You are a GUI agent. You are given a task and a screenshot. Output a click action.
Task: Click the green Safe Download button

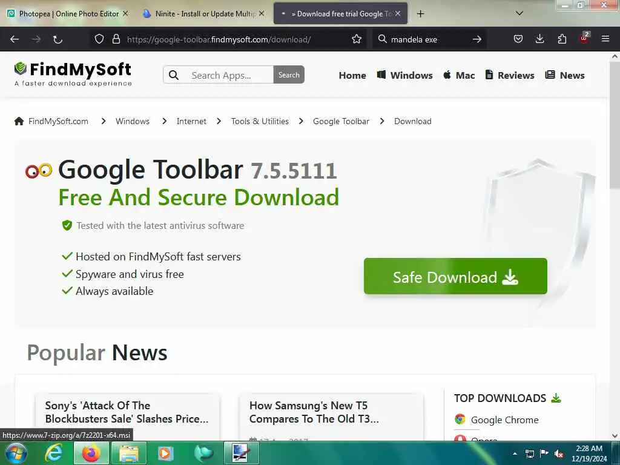pyautogui.click(x=455, y=276)
